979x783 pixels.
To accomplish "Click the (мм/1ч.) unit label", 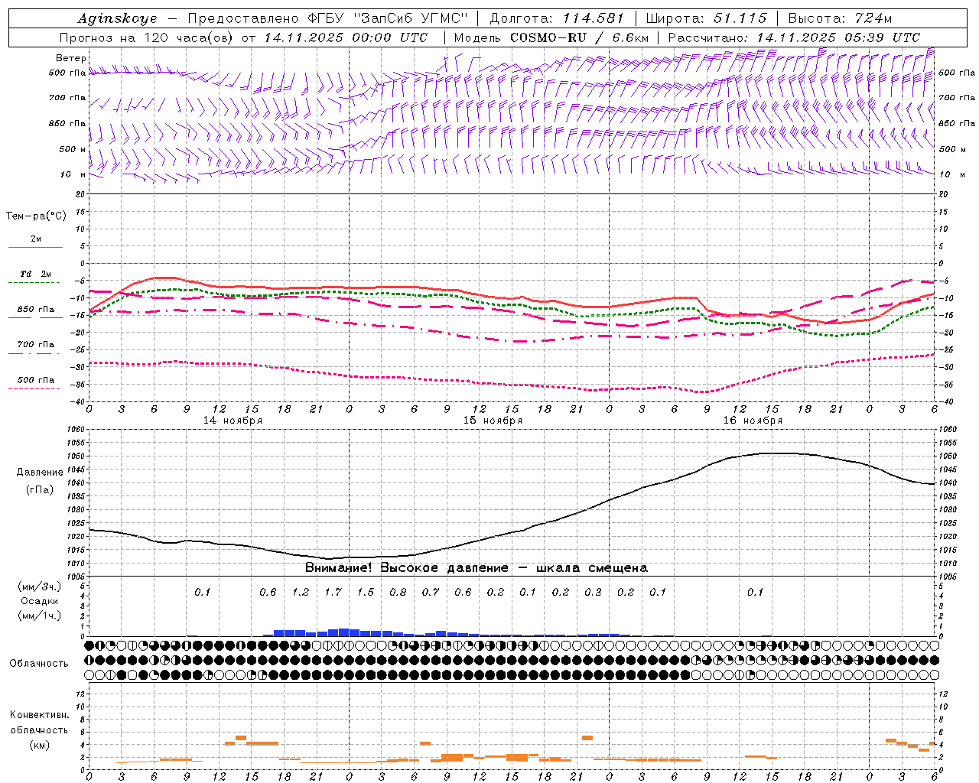I will coord(40,616).
